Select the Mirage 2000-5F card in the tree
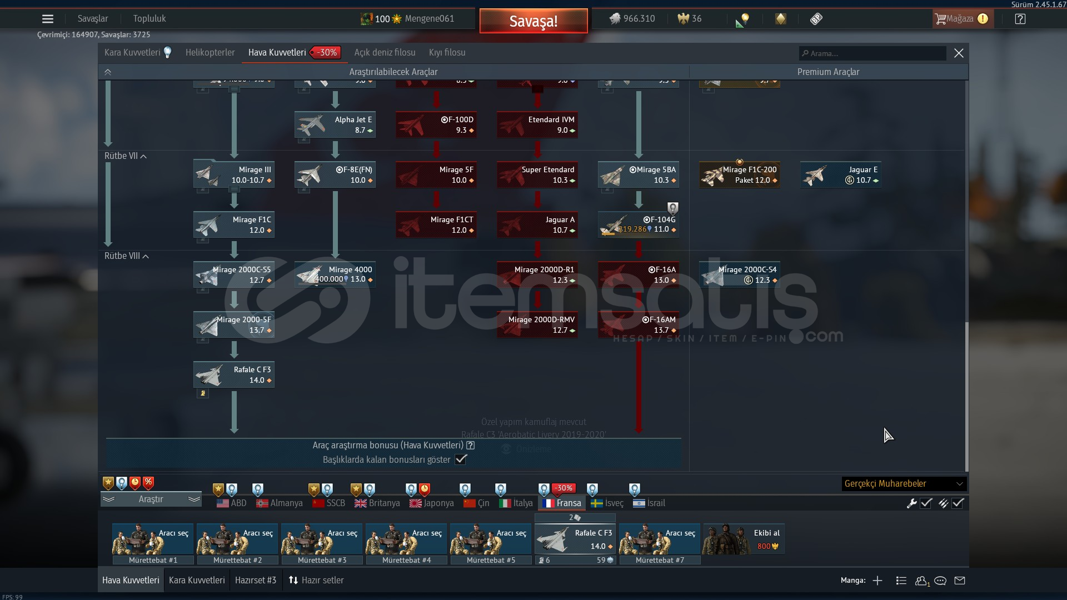The height and width of the screenshot is (600, 1067). point(234,325)
